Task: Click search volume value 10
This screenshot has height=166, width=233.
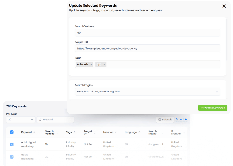Action: [x=46, y=144]
